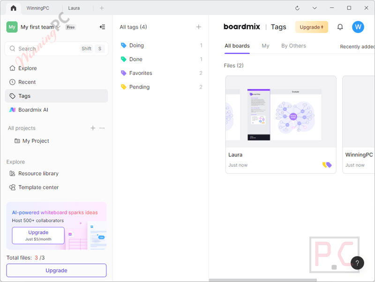Click the header Upgrade button

point(311,27)
